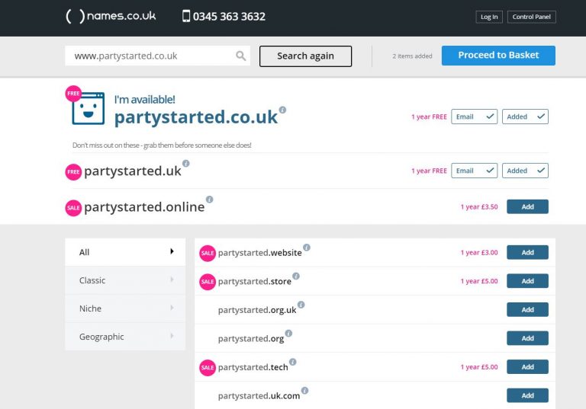The image size is (586, 409).
Task: Click the smiling browser window icon
Action: (x=88, y=109)
